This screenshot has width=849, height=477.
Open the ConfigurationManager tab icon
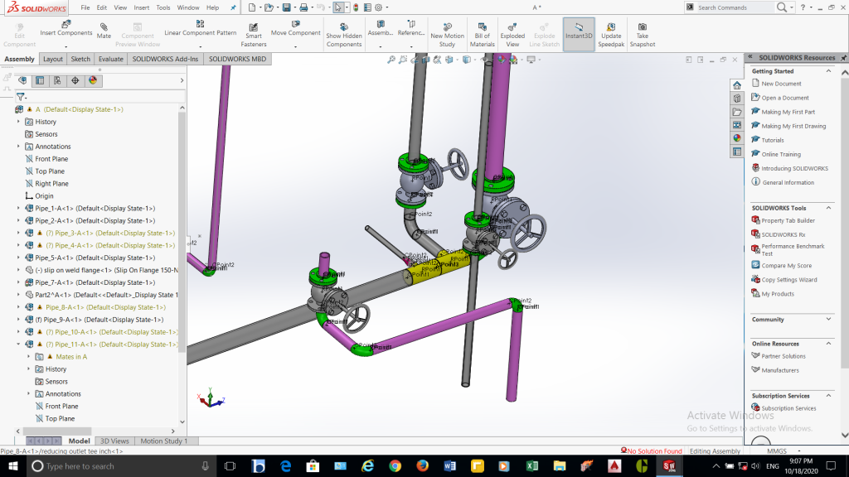(57, 80)
